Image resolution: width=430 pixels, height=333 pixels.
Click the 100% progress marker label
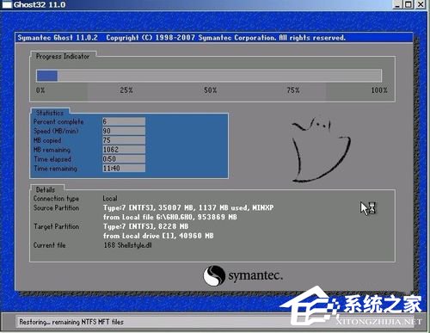[x=379, y=90]
